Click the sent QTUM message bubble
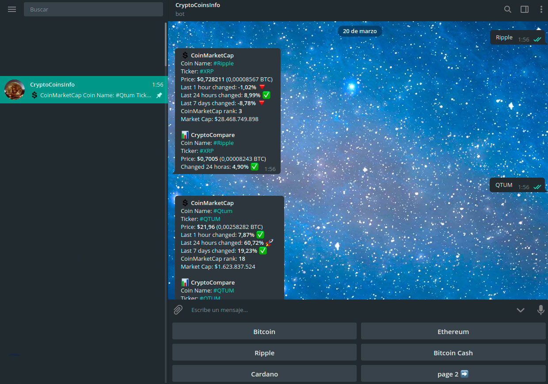Screen dimensions: 548x384 pyautogui.click(x=517, y=185)
